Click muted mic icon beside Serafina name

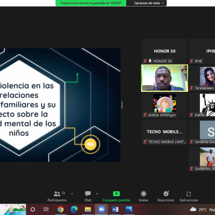click(191, 142)
